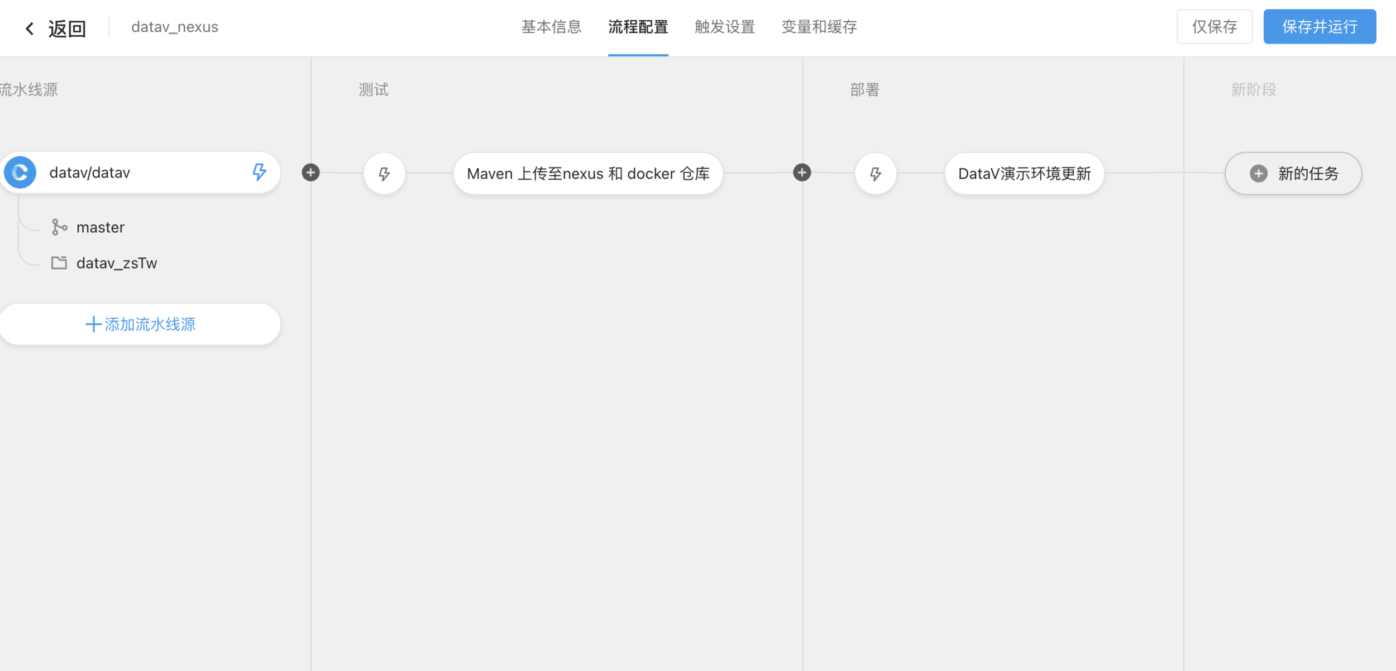Click 添加流水线源 link
This screenshot has height=671, width=1396.
tap(140, 324)
